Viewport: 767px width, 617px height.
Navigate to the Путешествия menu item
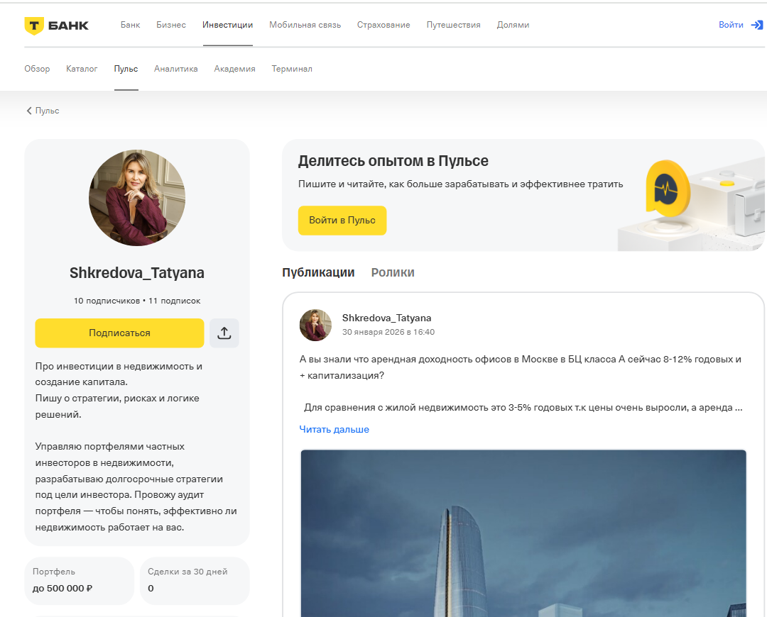click(453, 25)
